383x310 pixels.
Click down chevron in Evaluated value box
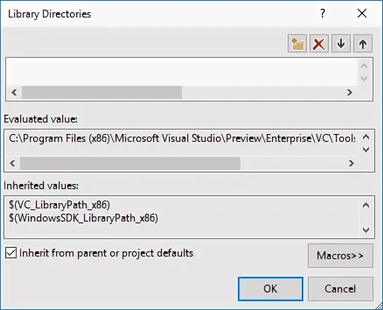pyautogui.click(x=366, y=149)
